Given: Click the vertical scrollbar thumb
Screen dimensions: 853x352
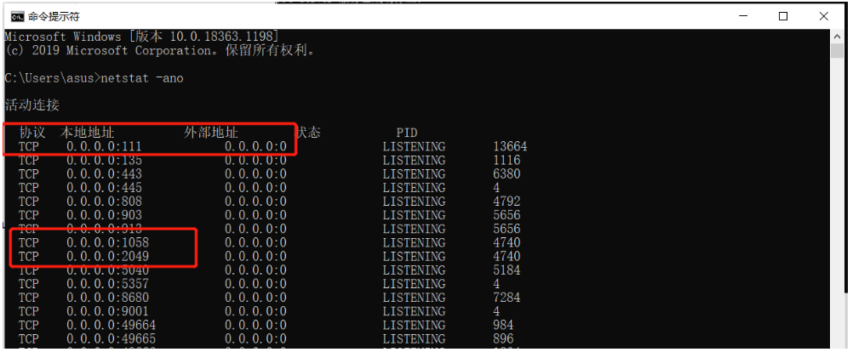Looking at the screenshot, I should pyautogui.click(x=837, y=50).
